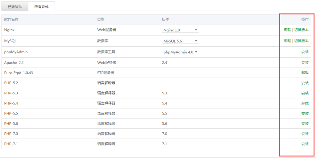
Task: Click version value 7.1 in the PHP-7.1 row
Action: point(164,144)
